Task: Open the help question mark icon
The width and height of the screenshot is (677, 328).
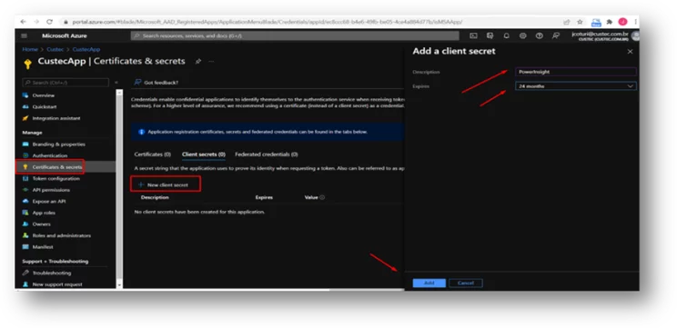Action: (x=540, y=35)
